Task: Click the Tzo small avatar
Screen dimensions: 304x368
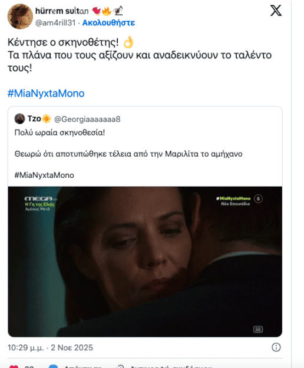Action: coord(19,119)
